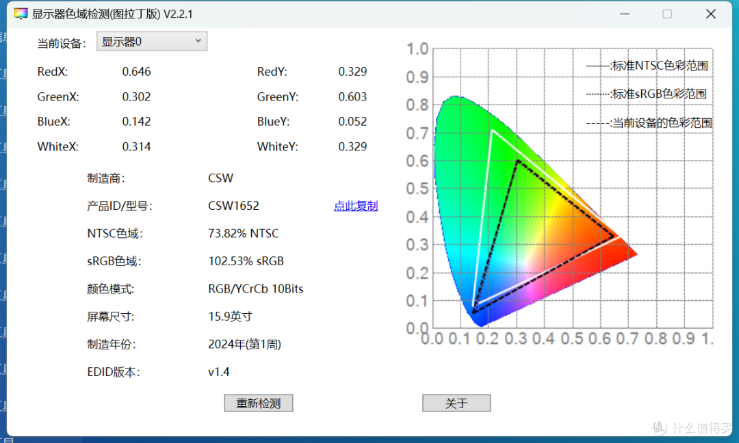Click the NTSC色域 value 73.82% NTSC
Screen dimensions: 739x443
click(x=243, y=233)
